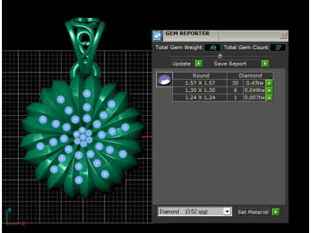This screenshot has width=311, height=233.
Task: Click the count cell showing 6
Action: [x=235, y=90]
